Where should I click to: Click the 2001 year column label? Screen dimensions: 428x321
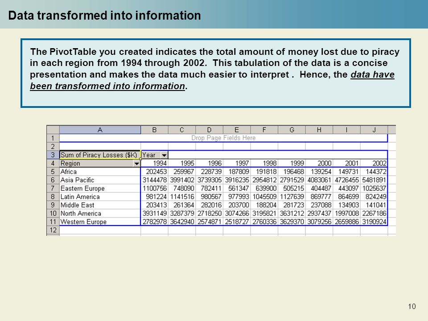pyautogui.click(x=347, y=164)
